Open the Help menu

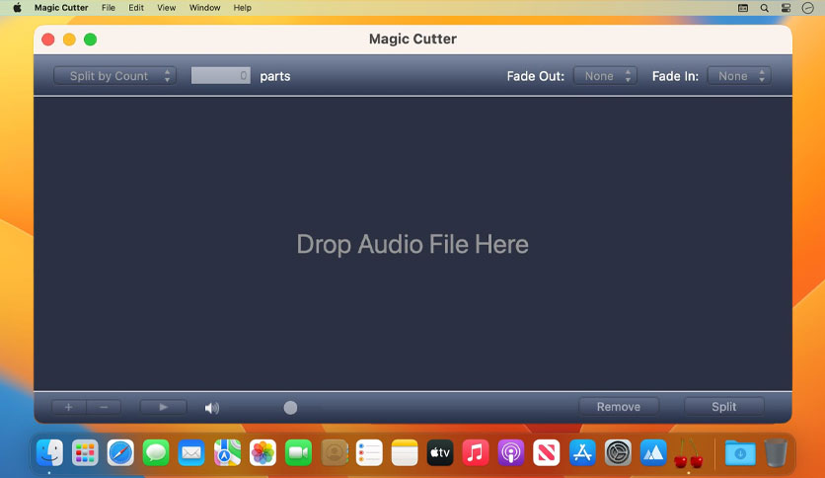point(243,8)
